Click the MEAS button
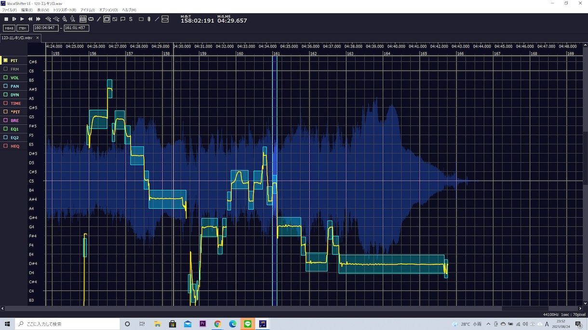This screenshot has height=330, width=588. [x=9, y=28]
